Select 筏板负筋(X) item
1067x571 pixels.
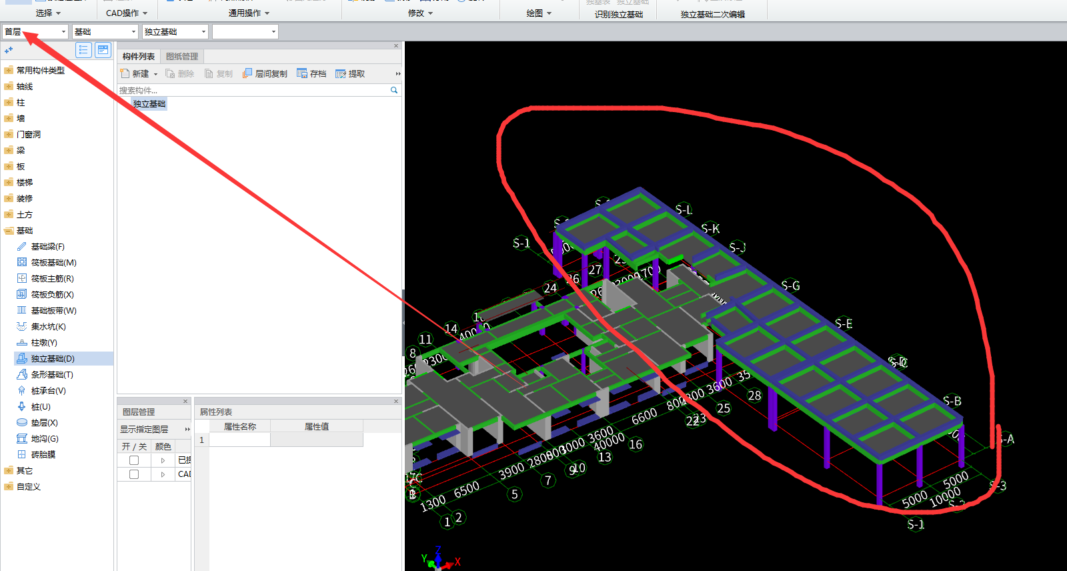pyautogui.click(x=52, y=295)
